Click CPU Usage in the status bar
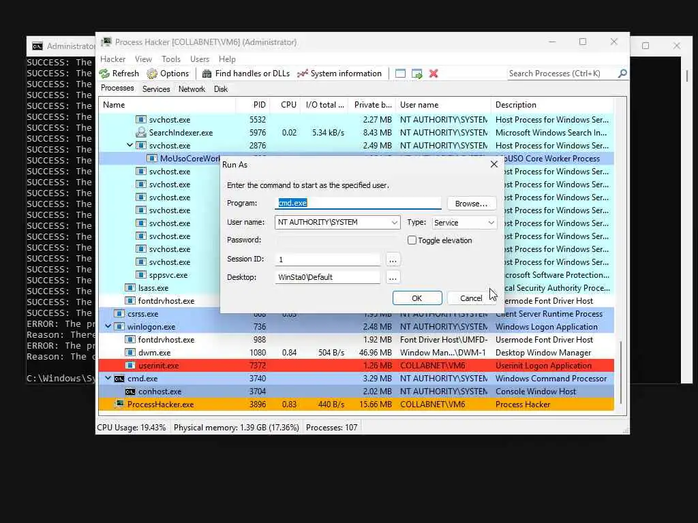Viewport: 698px width, 523px height. [x=132, y=428]
